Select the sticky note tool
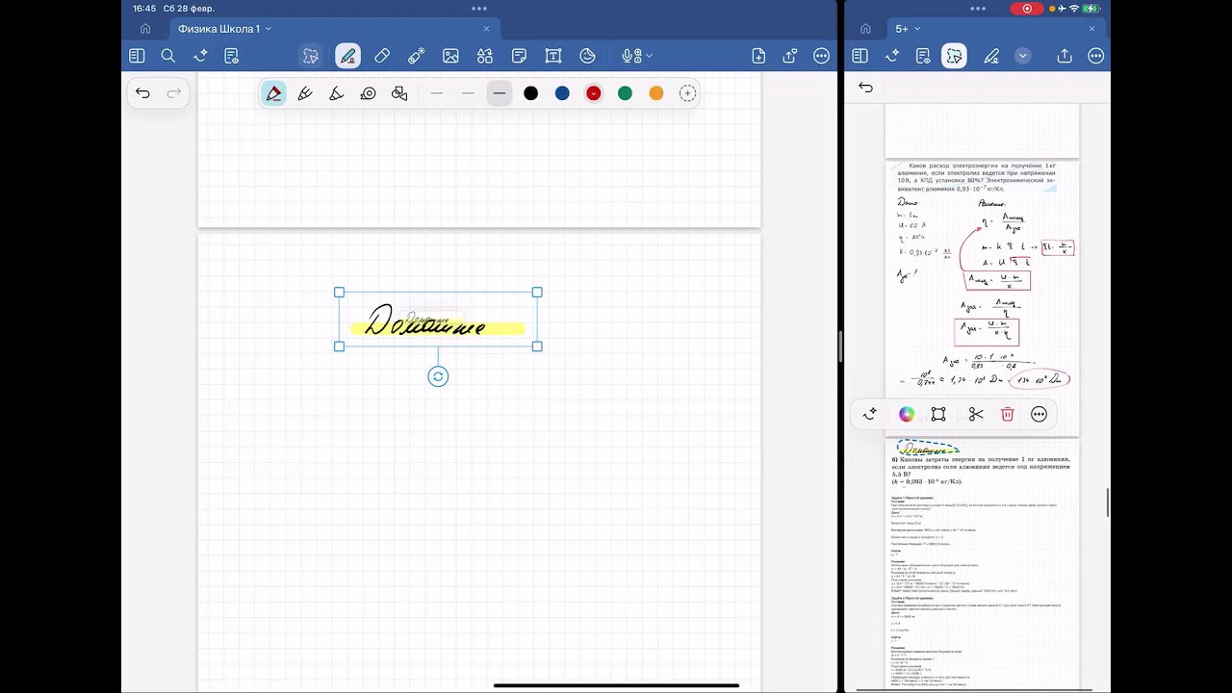This screenshot has width=1232, height=693. (519, 56)
